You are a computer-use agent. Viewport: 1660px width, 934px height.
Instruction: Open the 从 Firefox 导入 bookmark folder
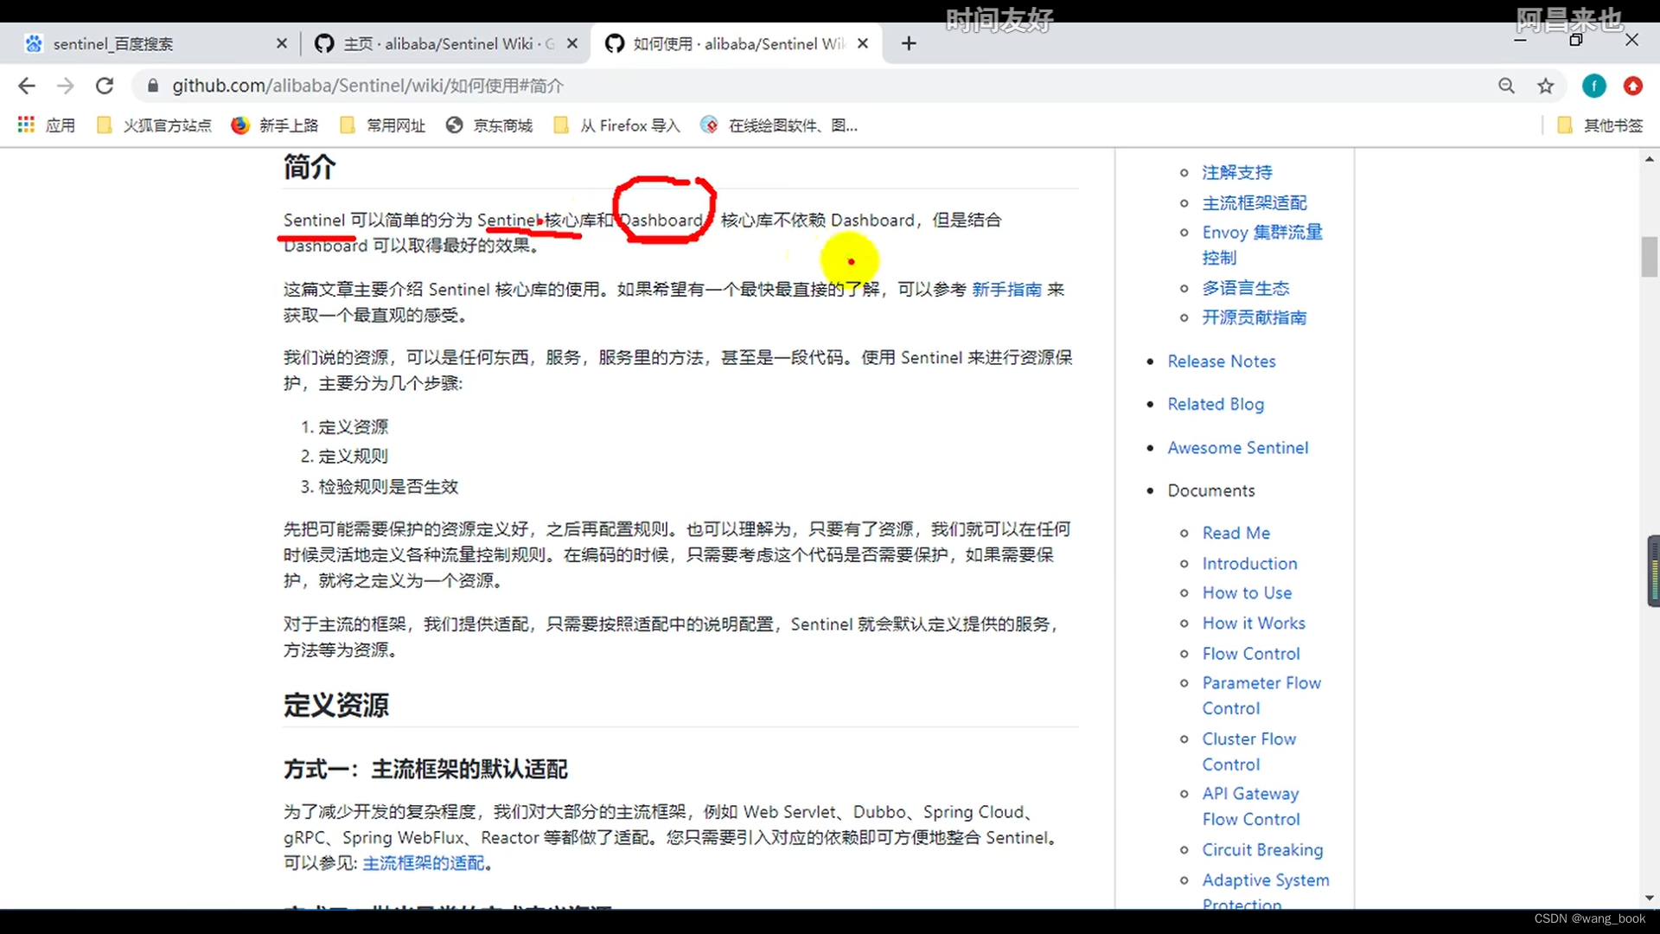tap(617, 125)
